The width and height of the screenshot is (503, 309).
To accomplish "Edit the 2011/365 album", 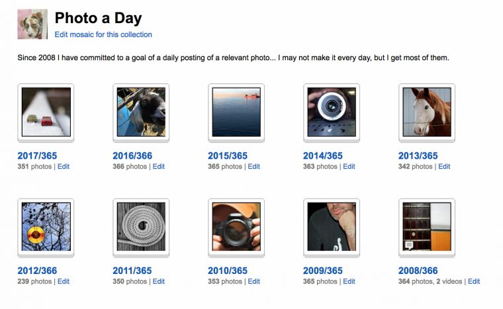I will tap(158, 281).
